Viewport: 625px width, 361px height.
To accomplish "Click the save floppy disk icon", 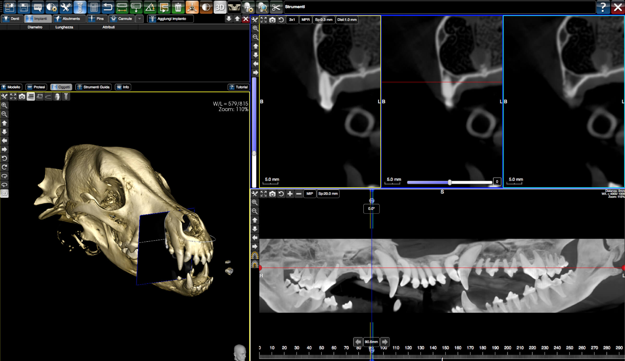I will pos(24,7).
